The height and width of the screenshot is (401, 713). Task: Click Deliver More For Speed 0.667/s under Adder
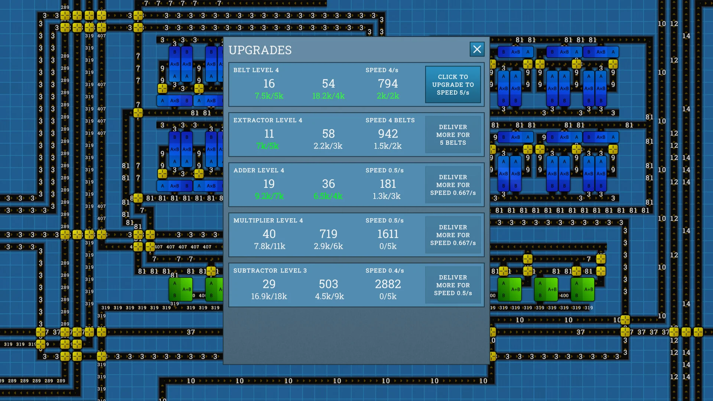tap(453, 185)
